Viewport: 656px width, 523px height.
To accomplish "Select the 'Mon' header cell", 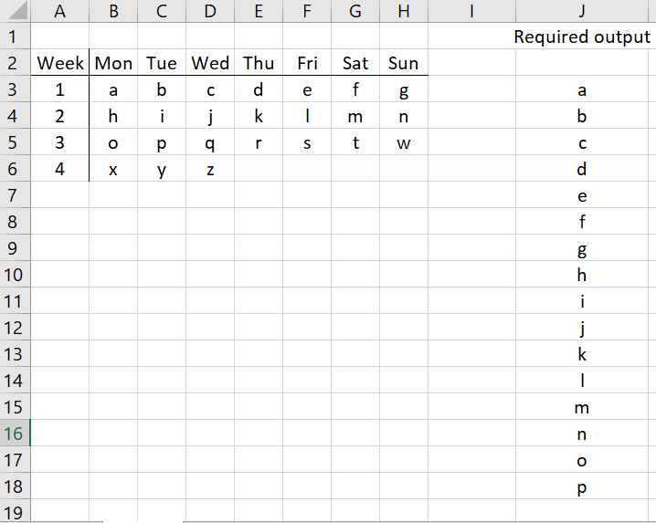I will [113, 63].
